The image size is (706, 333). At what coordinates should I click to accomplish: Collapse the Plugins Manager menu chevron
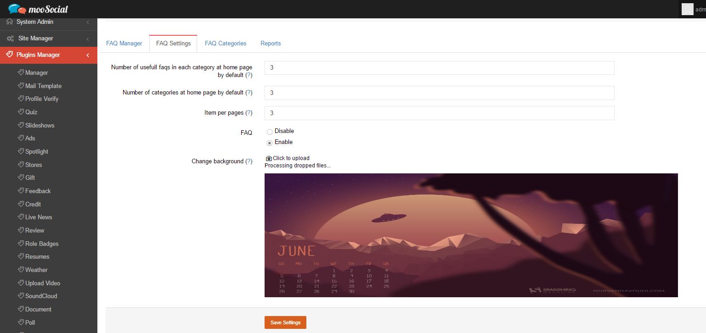(88, 55)
